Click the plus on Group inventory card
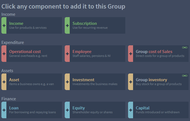 pyautogui.click(x=131, y=82)
